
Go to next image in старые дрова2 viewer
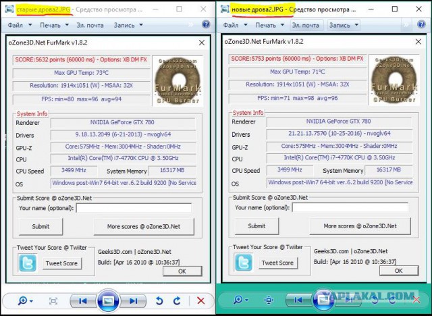pyautogui.click(x=133, y=301)
